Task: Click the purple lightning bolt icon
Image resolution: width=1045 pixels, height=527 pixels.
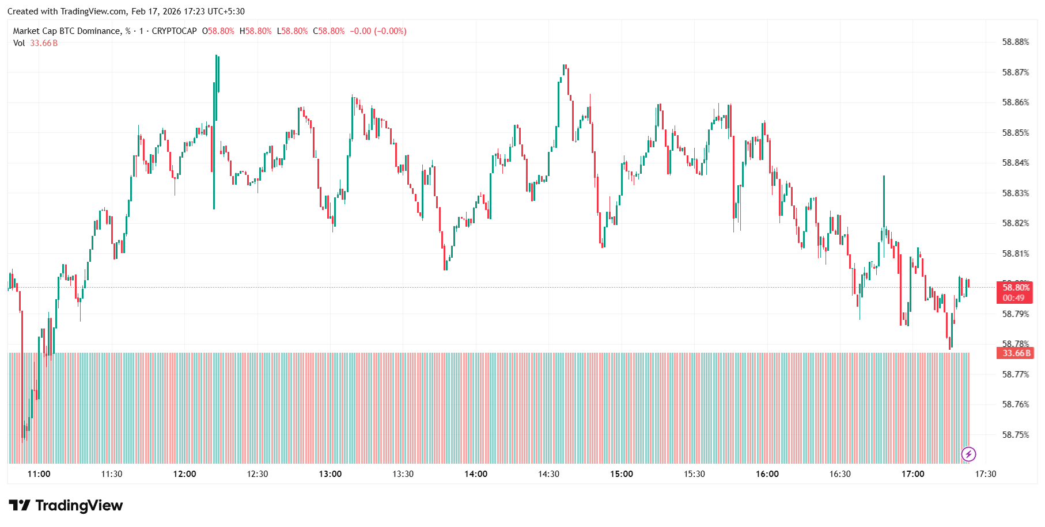Action: (968, 455)
